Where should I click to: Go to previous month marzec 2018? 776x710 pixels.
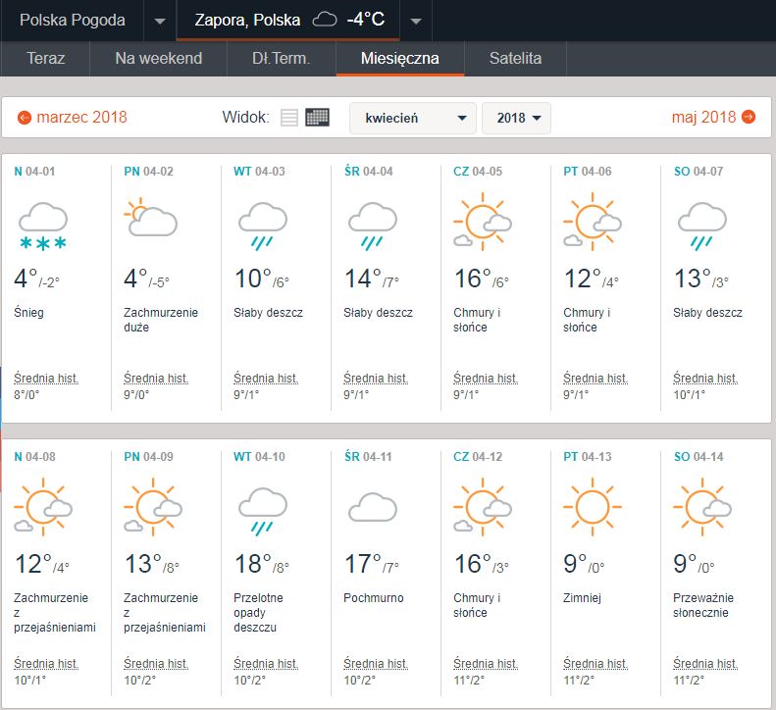pos(72,118)
